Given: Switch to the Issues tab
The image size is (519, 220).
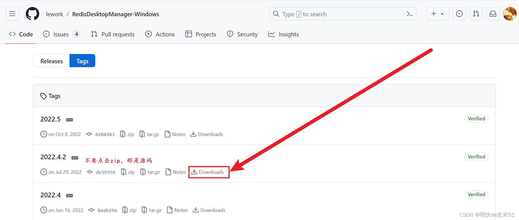Looking at the screenshot, I should click(61, 34).
